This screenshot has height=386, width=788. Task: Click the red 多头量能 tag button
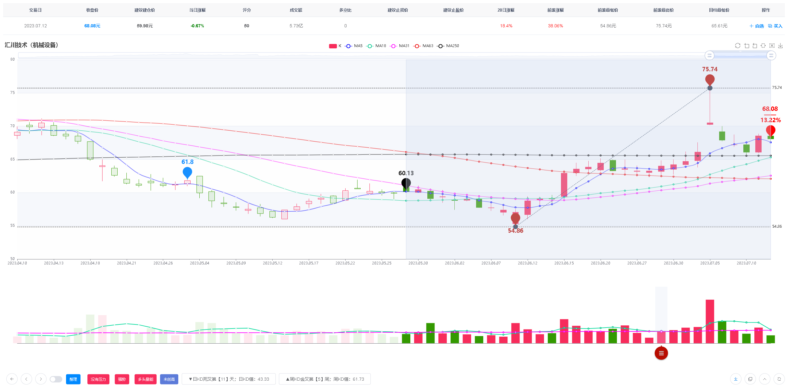[146, 379]
